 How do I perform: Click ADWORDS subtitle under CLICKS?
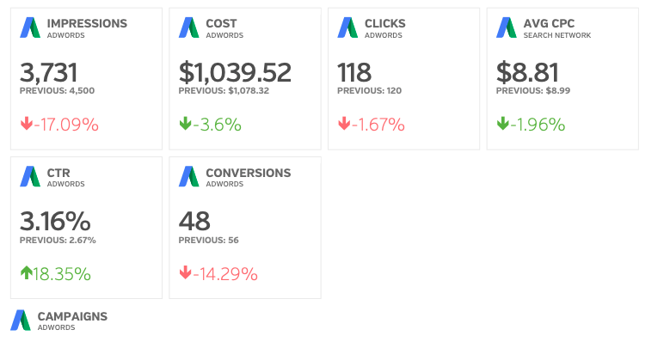point(384,35)
